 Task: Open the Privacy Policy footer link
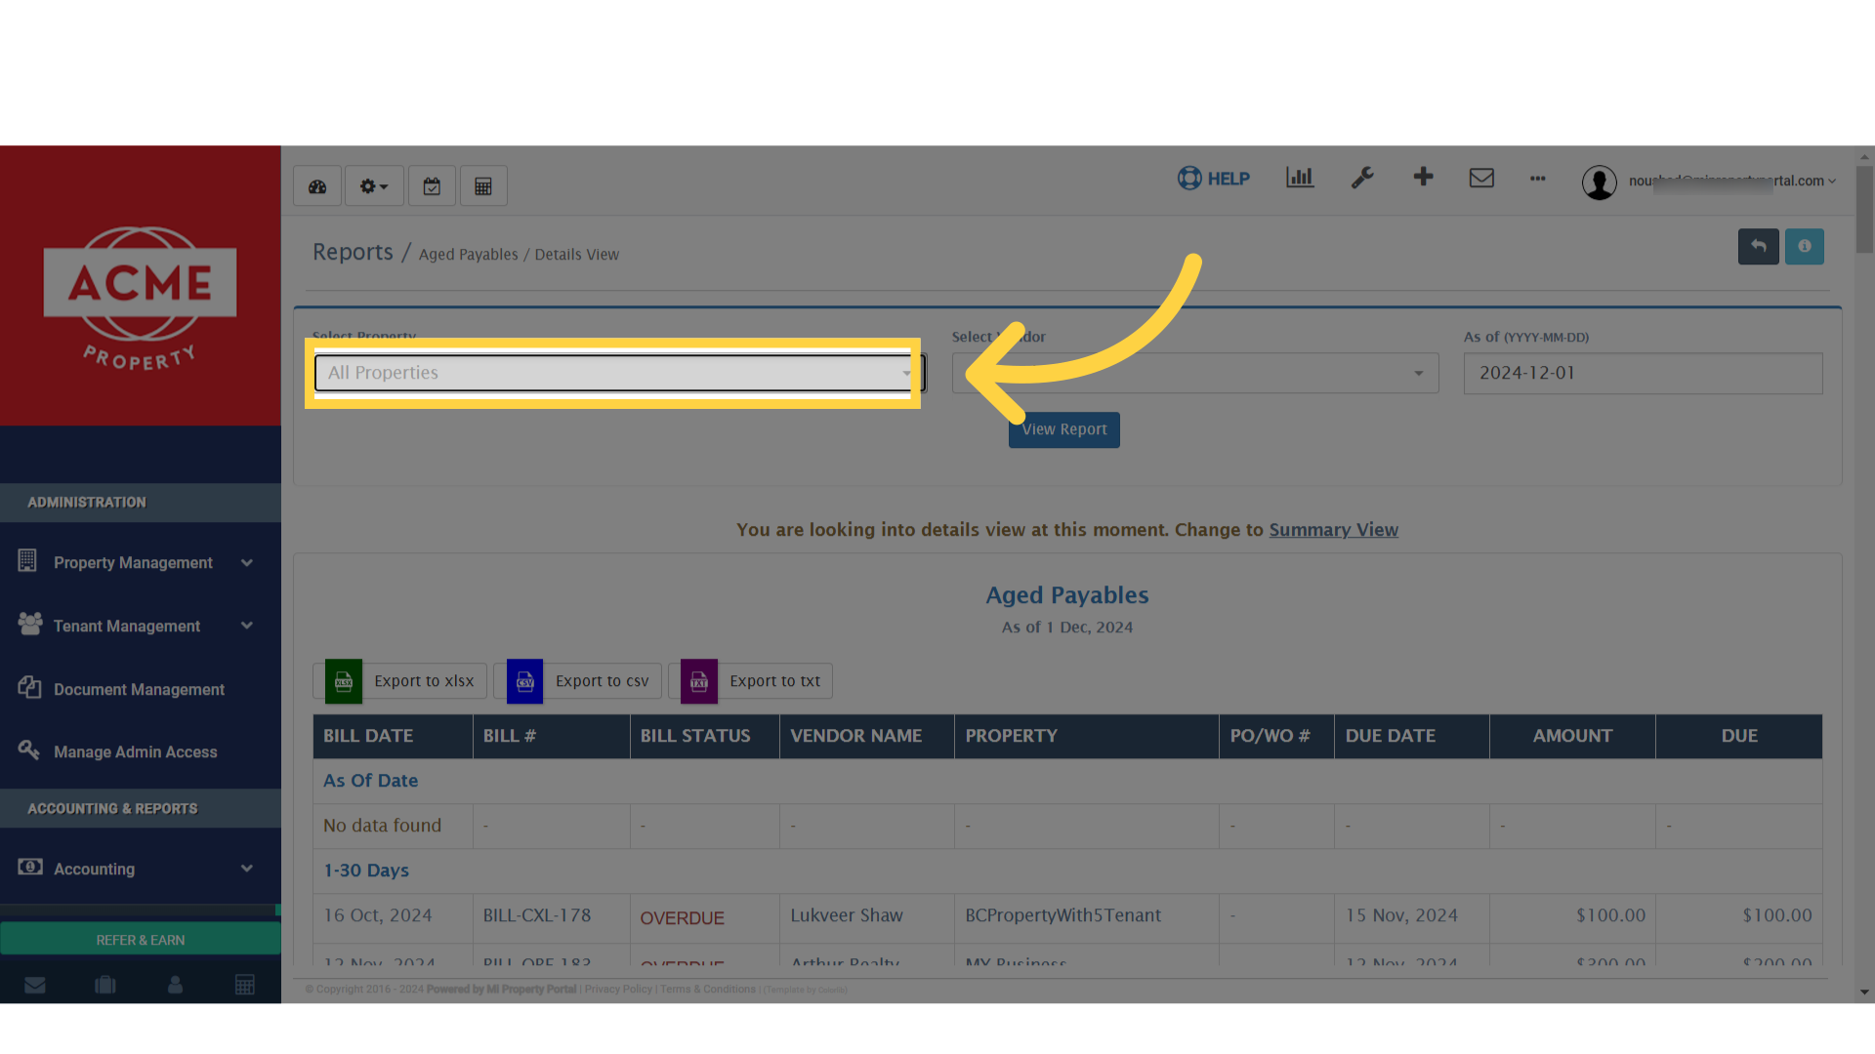[618, 990]
